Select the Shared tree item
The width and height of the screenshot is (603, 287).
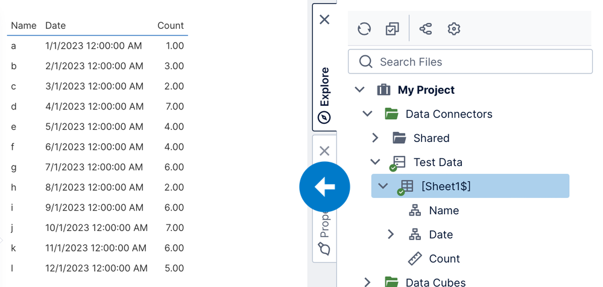(x=431, y=138)
